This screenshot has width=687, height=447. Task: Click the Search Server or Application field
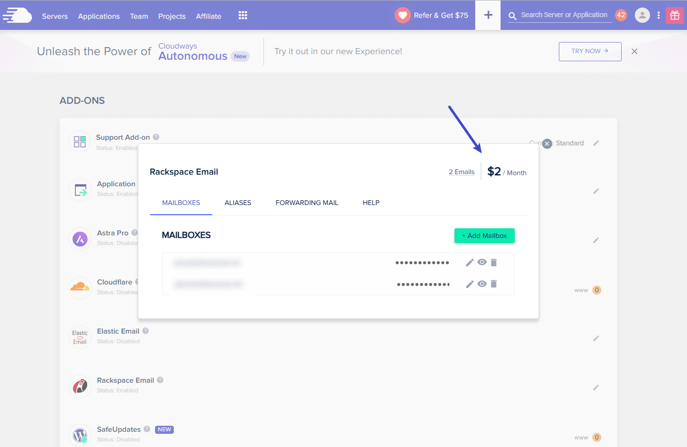pyautogui.click(x=563, y=15)
